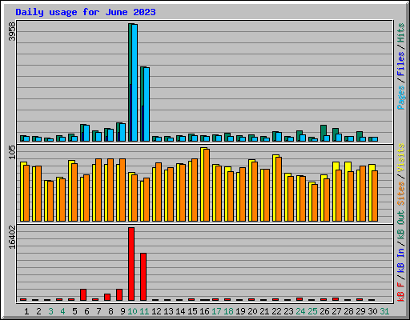Click the 'Pages' legend label
410x320 pixels.
pyautogui.click(x=400, y=98)
